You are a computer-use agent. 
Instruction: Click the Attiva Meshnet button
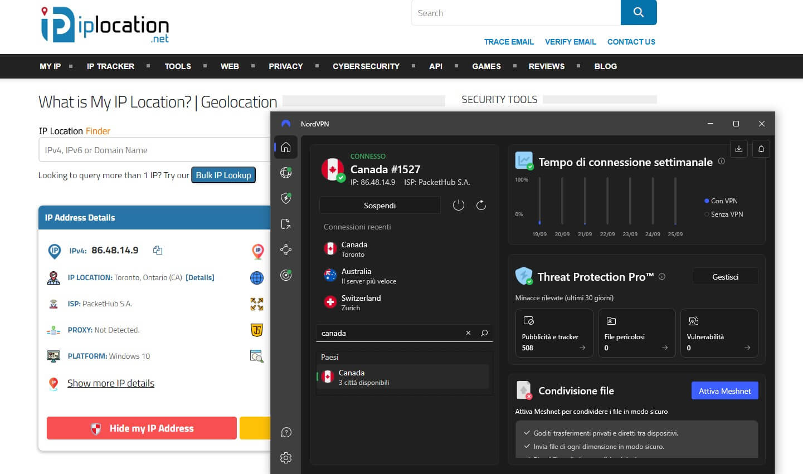[725, 391]
